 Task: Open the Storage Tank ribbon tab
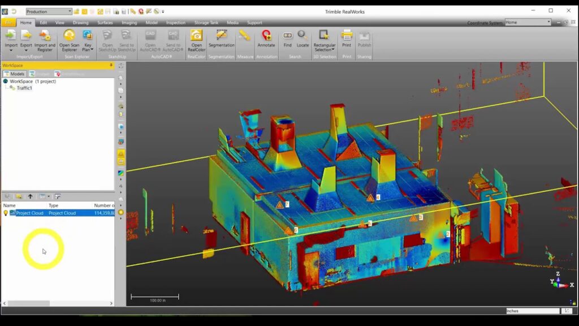click(206, 23)
